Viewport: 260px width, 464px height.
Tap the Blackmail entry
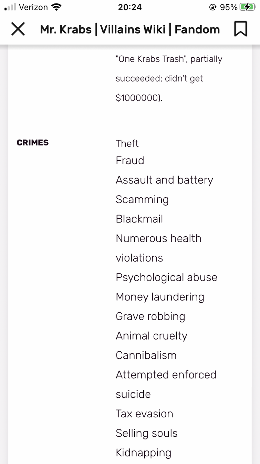coord(139,219)
